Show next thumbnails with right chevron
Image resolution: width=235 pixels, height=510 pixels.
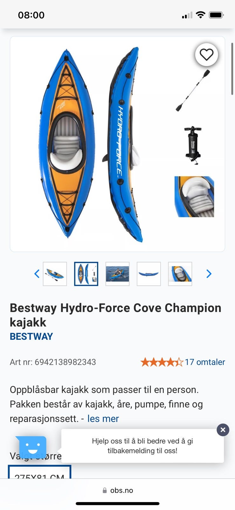[x=209, y=273]
